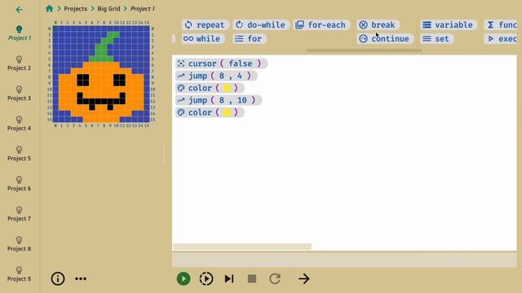522x293 pixels.
Task: Click the stop button
Action: (x=252, y=278)
